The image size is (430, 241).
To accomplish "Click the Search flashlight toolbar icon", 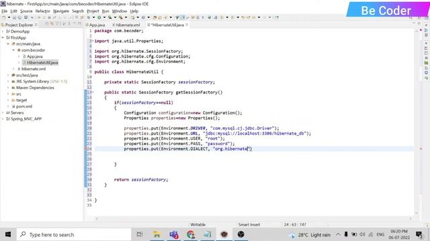I will point(166,17).
